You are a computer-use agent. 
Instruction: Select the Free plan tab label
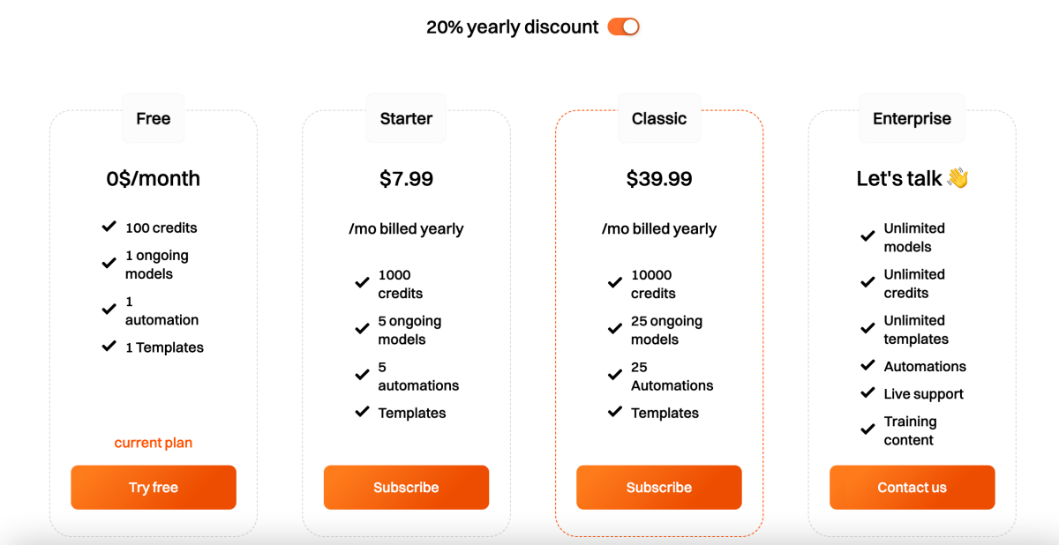154,118
